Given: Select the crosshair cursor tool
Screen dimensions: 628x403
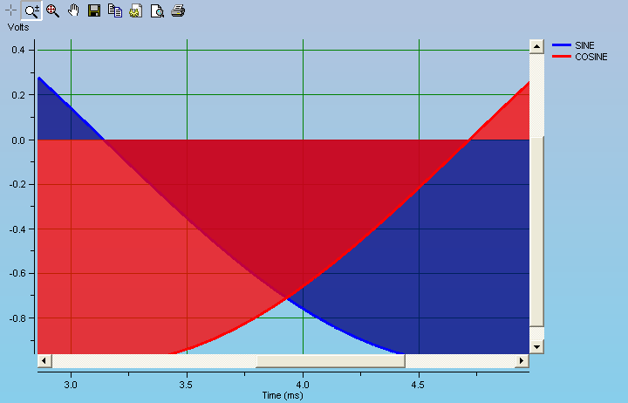Looking at the screenshot, I should 11,11.
